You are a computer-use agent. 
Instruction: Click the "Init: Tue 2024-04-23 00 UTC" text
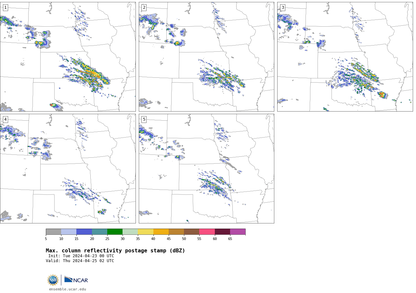(x=81, y=256)
